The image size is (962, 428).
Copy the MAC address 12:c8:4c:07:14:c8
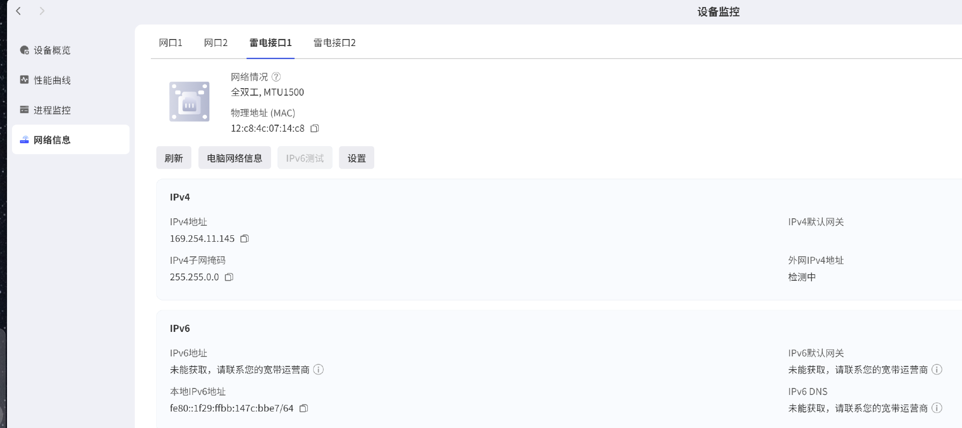click(315, 129)
